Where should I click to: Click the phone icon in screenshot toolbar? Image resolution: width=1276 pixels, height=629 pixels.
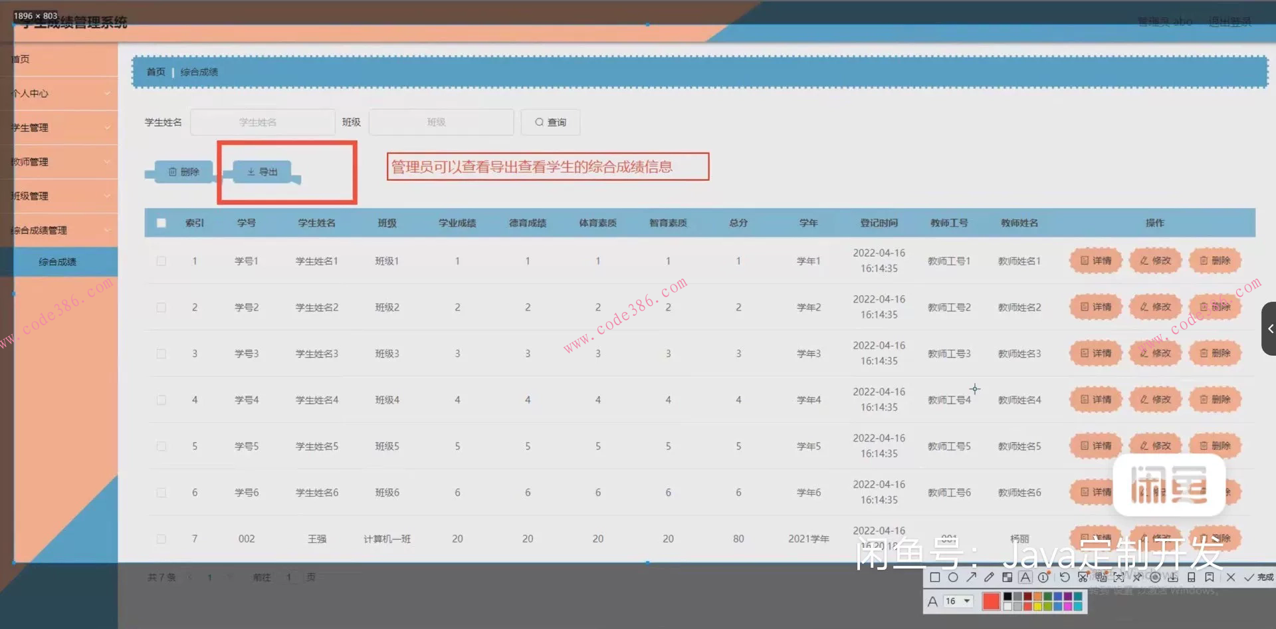(1191, 577)
